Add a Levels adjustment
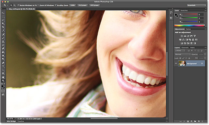This screenshot has width=209, height=125. [185, 36]
